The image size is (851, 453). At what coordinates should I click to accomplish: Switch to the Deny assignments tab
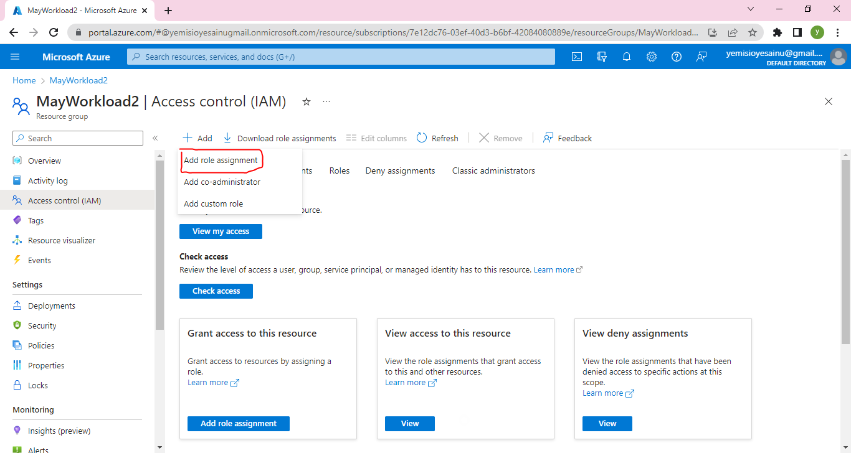coord(400,170)
